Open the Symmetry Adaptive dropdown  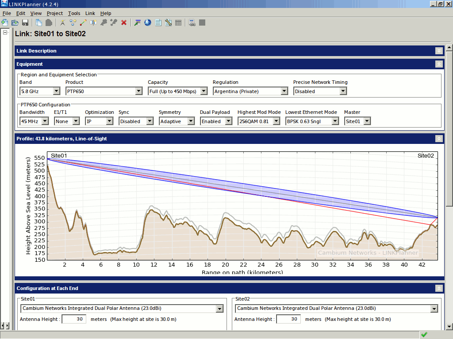[x=191, y=121]
